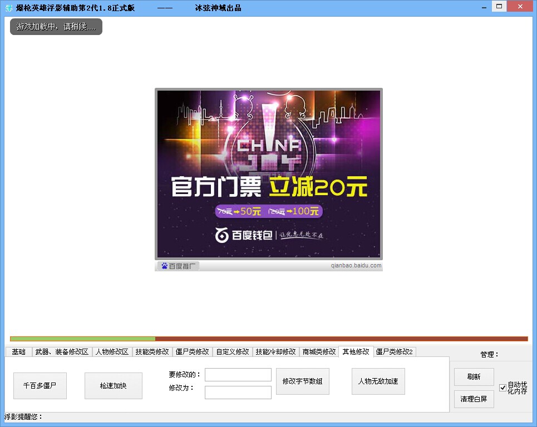Open the 僵尸类修改2 tab

coord(394,352)
